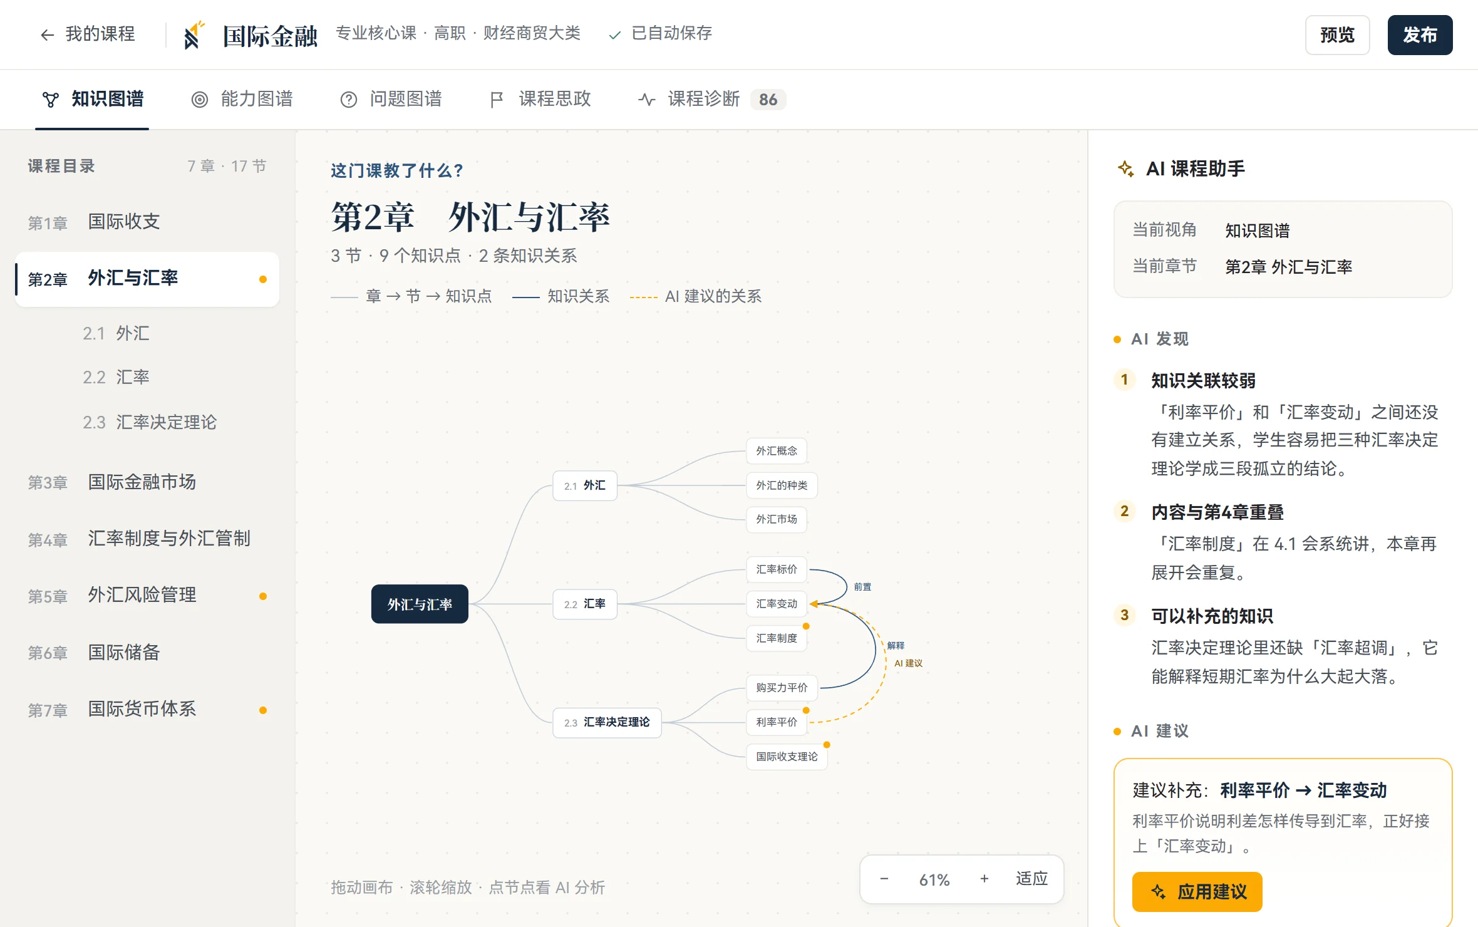The width and height of the screenshot is (1478, 927).
Task: Click the pulse icon of 课程诊断 tab
Action: pyautogui.click(x=646, y=100)
